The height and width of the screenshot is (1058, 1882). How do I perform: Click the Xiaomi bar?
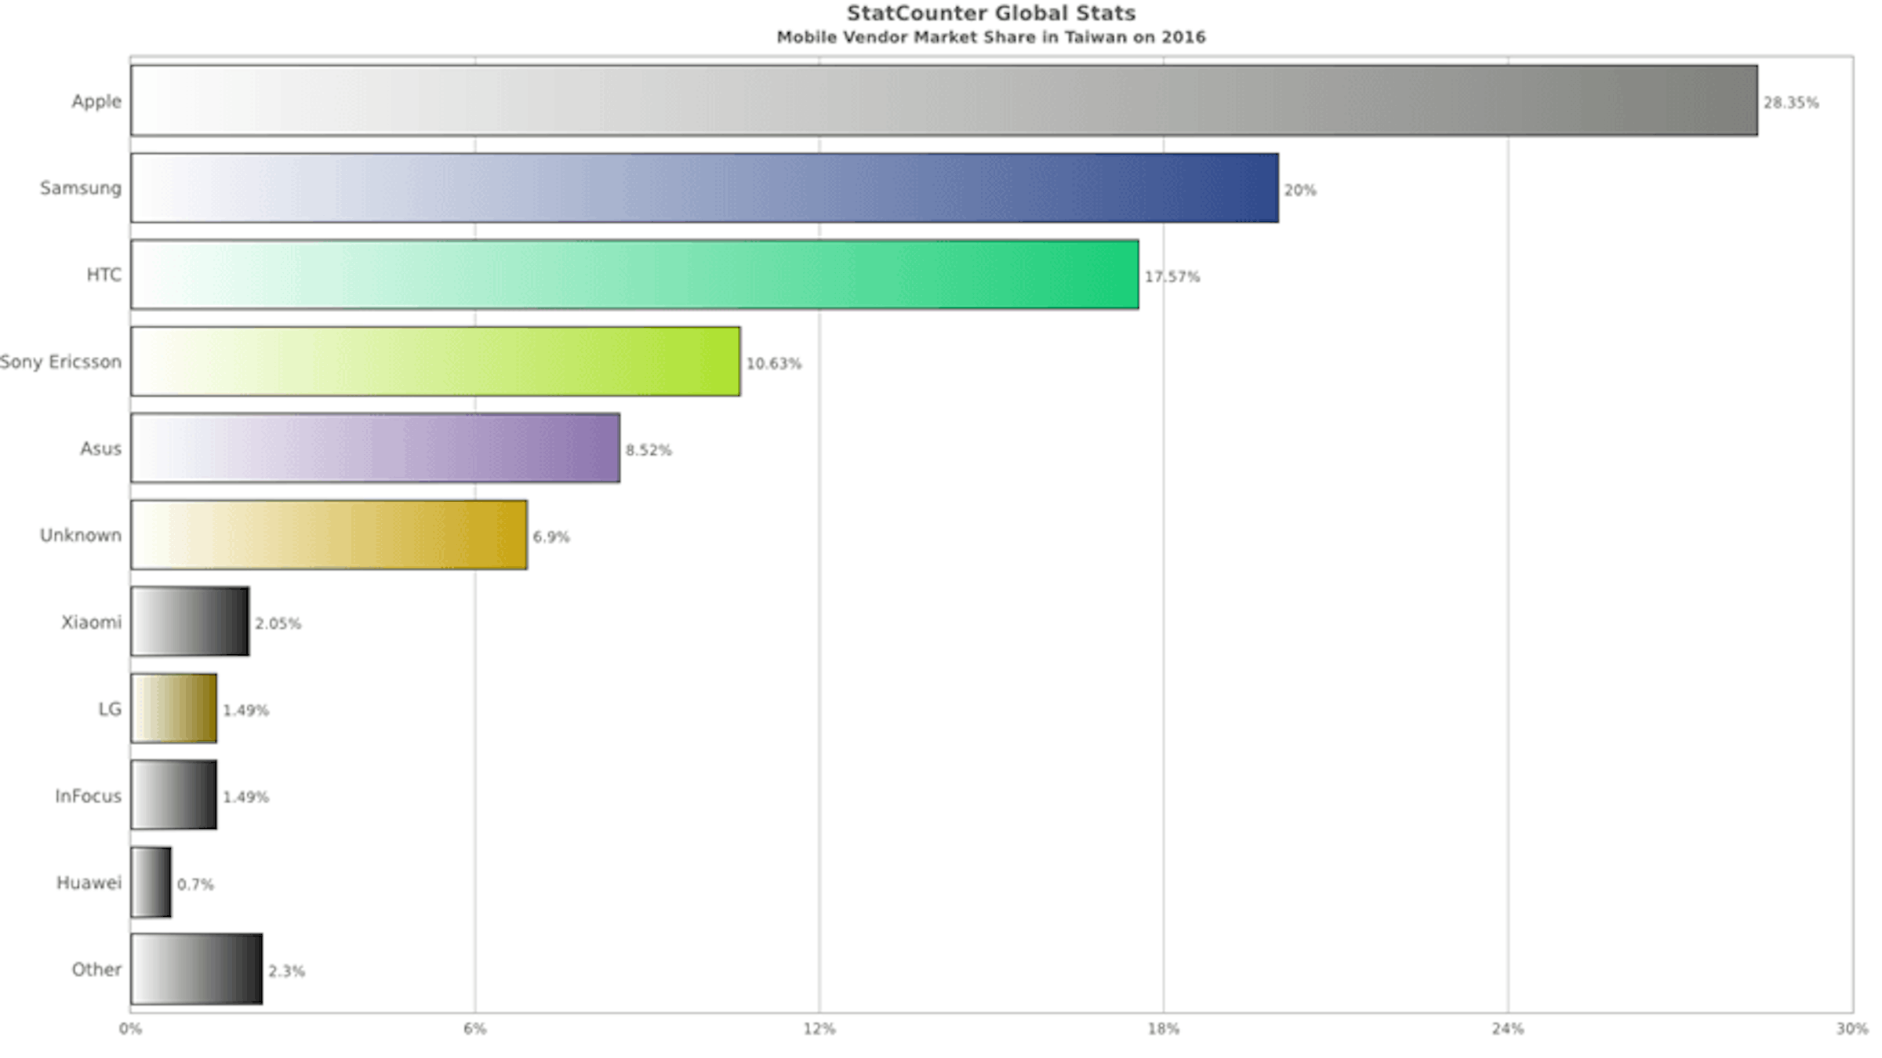tap(191, 621)
